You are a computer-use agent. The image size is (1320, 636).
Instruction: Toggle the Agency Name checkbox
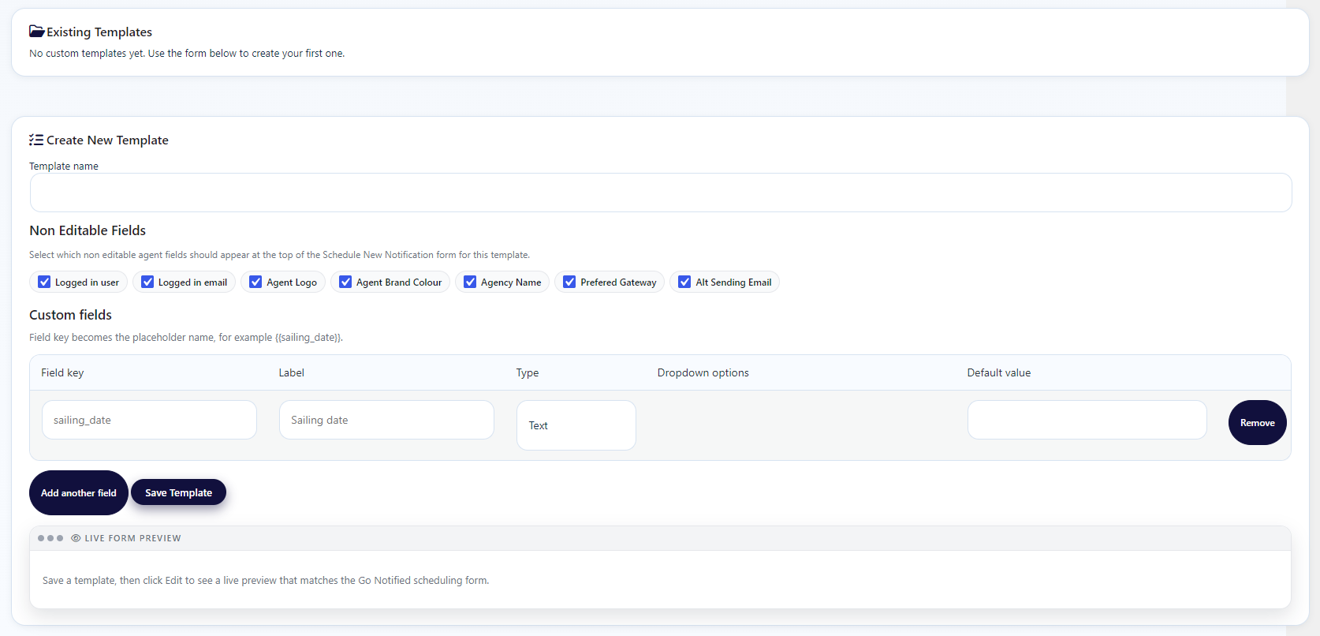pos(470,282)
